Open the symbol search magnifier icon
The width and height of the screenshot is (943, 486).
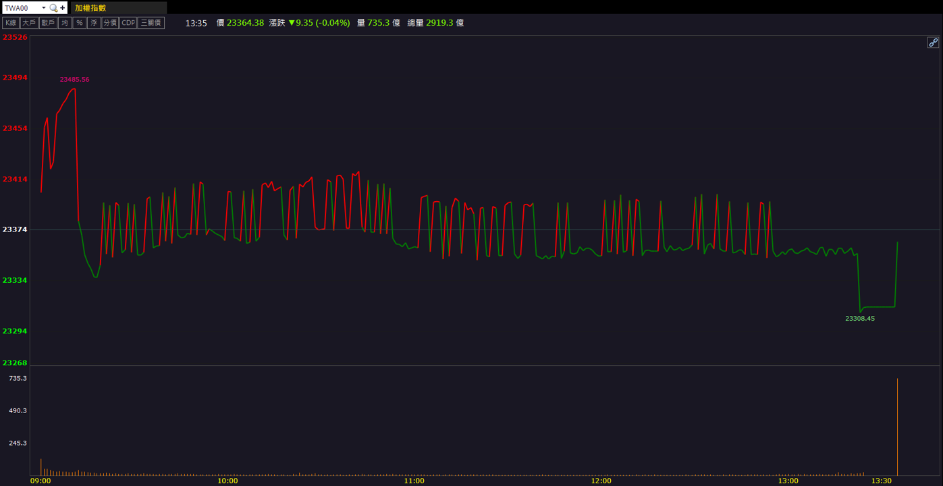[53, 8]
